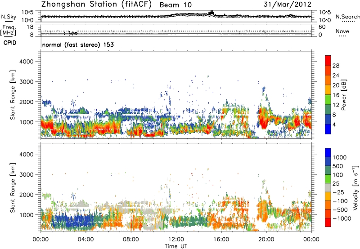Click the "16:00" time tick label
The image size is (360, 249).
[x=221, y=240]
